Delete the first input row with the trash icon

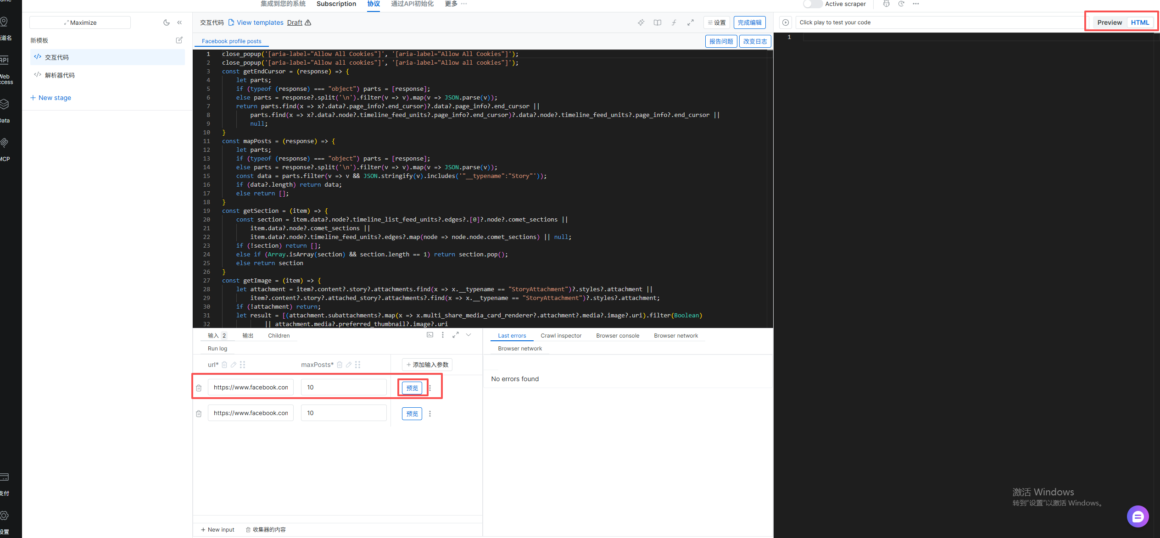(199, 388)
